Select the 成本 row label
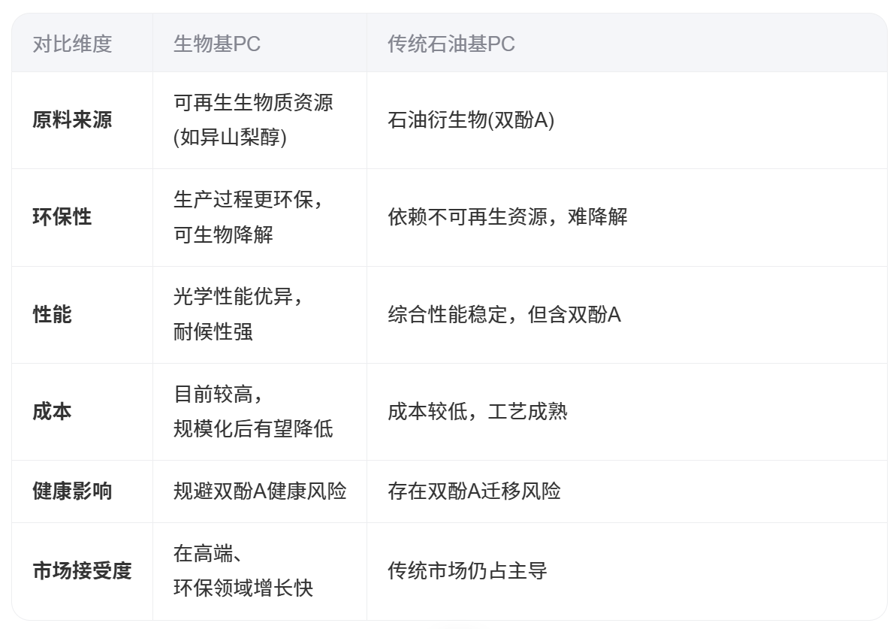Viewport: 896px width, 629px height. point(53,412)
